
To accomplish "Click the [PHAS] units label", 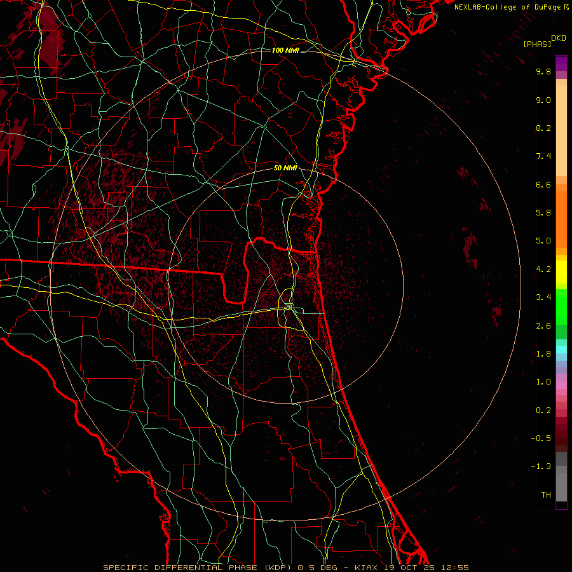I will [x=536, y=44].
